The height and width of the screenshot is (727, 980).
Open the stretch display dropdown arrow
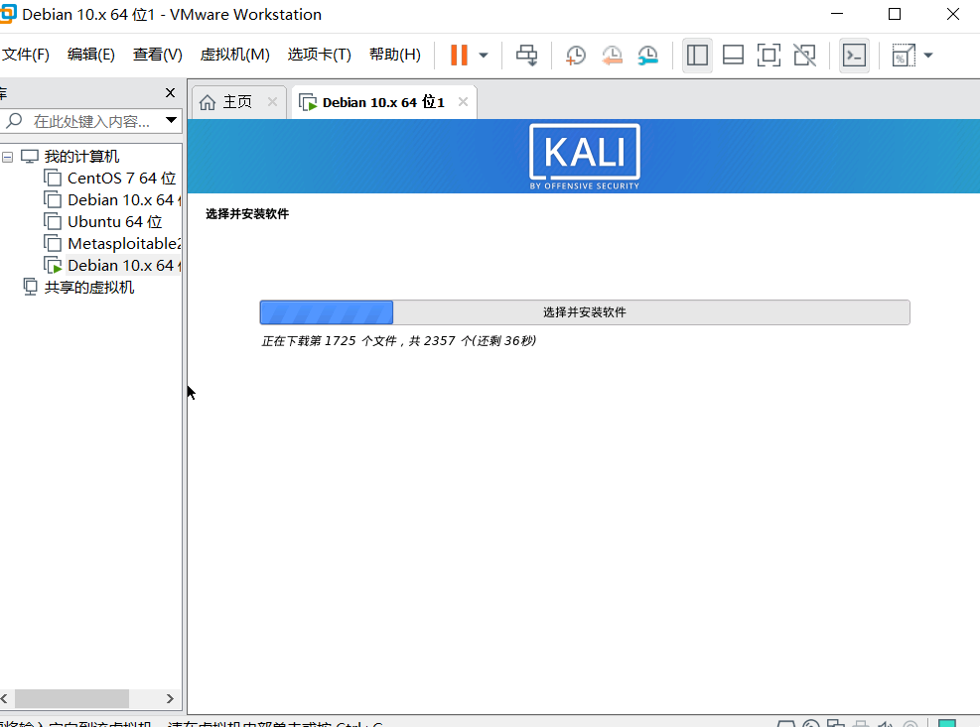[x=928, y=55]
